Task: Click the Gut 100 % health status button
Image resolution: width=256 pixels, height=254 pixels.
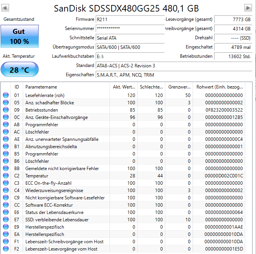Action: (20, 36)
